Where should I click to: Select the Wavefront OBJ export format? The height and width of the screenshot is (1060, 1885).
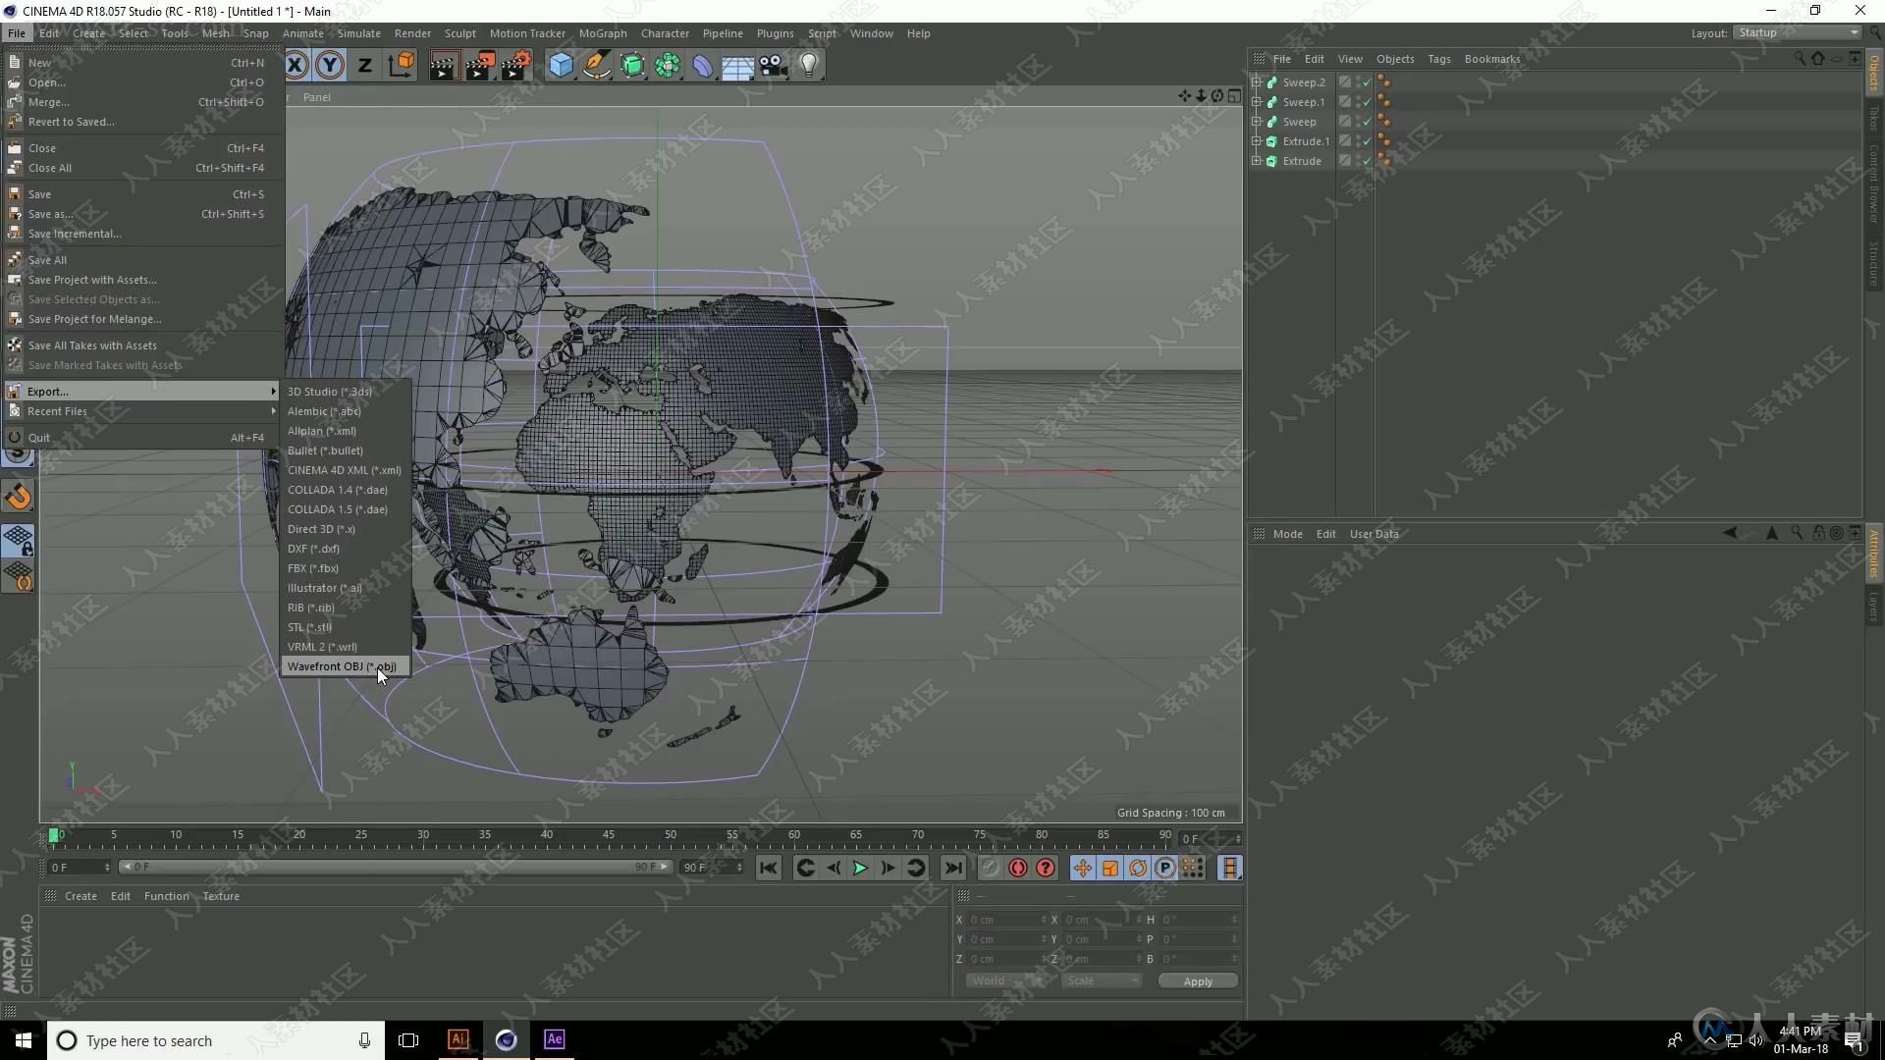tap(341, 665)
